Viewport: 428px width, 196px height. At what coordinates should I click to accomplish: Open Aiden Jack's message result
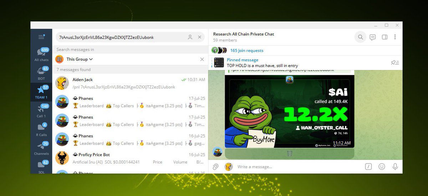pyautogui.click(x=130, y=83)
